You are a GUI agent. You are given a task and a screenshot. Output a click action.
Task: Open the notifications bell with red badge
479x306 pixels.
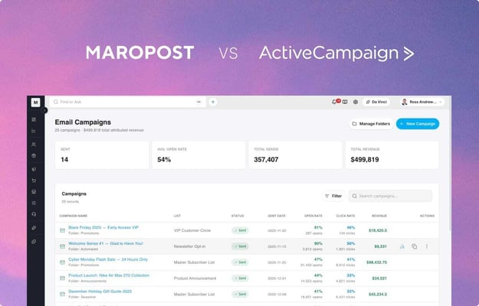(334, 102)
